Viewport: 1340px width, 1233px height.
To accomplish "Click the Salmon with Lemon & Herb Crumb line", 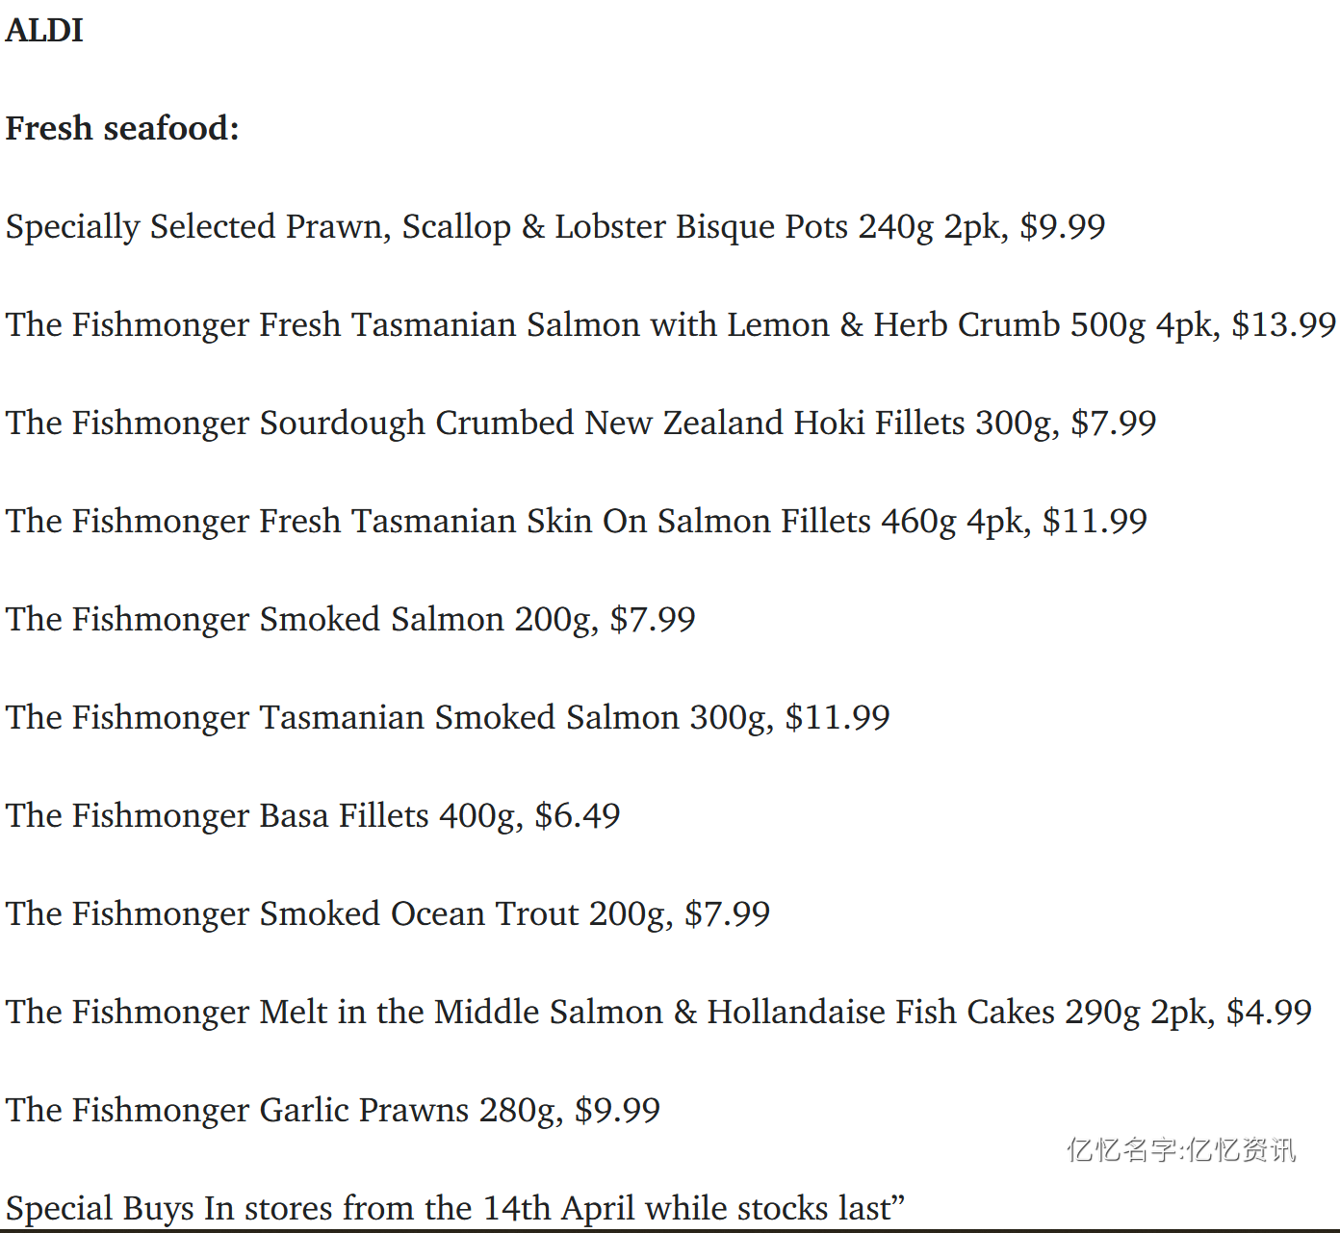I will (671, 325).
